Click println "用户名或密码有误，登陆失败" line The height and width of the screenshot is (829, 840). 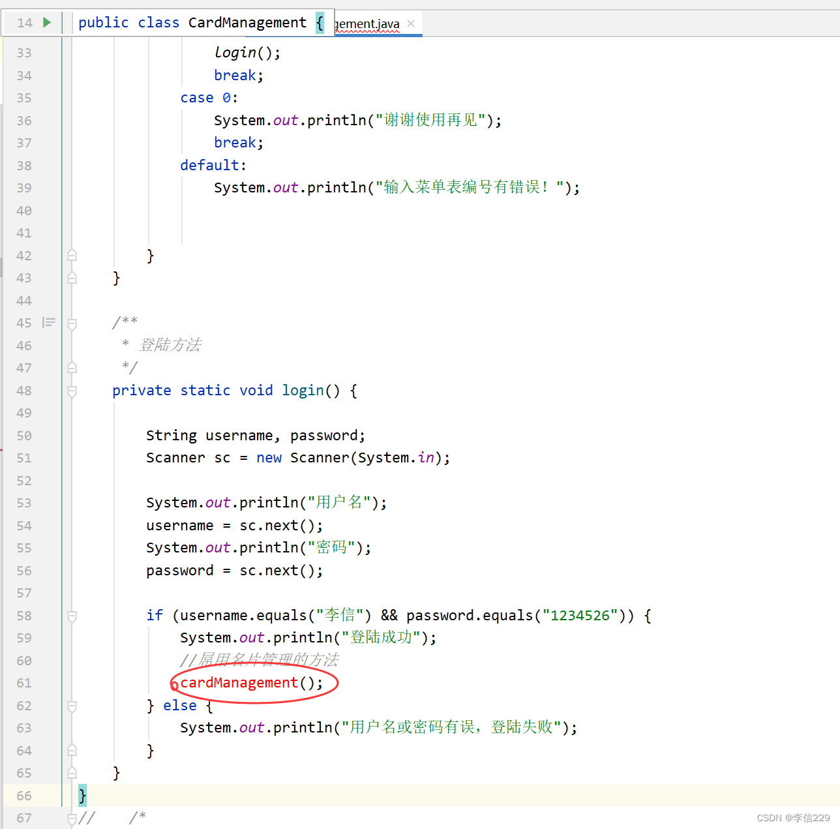[x=379, y=728]
